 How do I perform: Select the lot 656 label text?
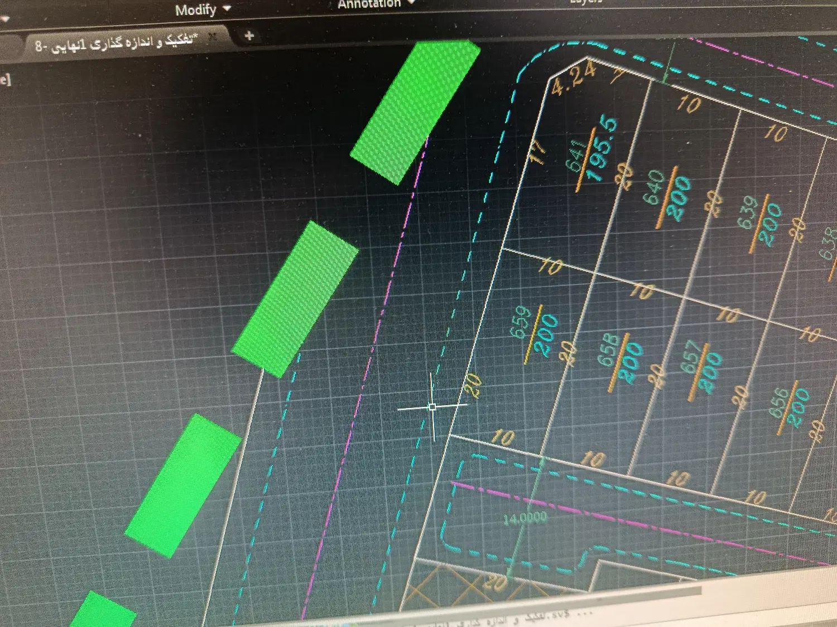779,404
